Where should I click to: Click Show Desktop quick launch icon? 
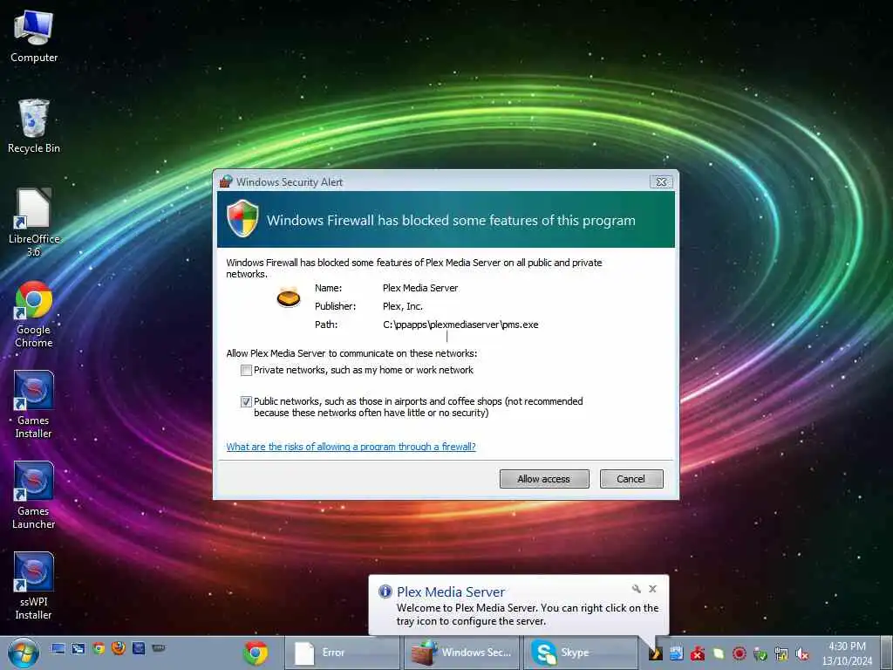click(x=58, y=648)
